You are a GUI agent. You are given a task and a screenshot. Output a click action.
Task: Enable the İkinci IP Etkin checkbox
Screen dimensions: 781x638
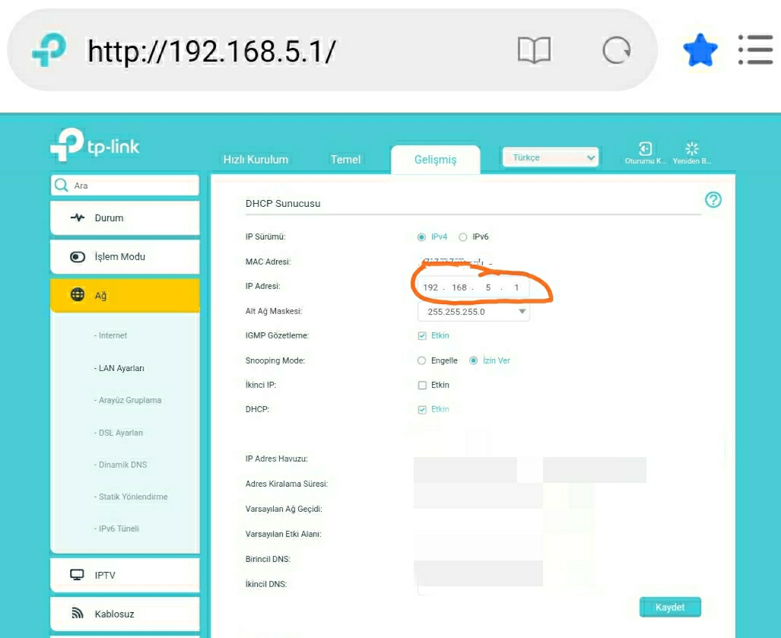click(422, 385)
